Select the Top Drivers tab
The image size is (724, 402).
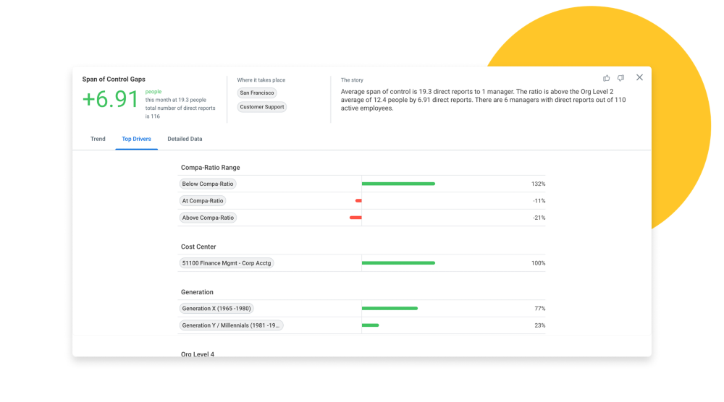[x=136, y=139]
